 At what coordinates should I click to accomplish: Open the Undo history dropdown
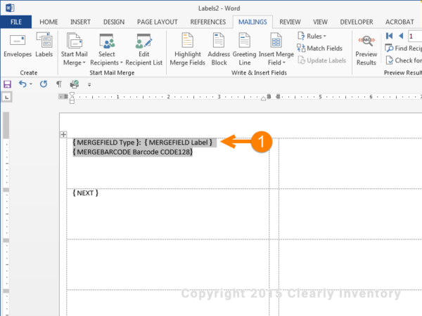(x=31, y=84)
